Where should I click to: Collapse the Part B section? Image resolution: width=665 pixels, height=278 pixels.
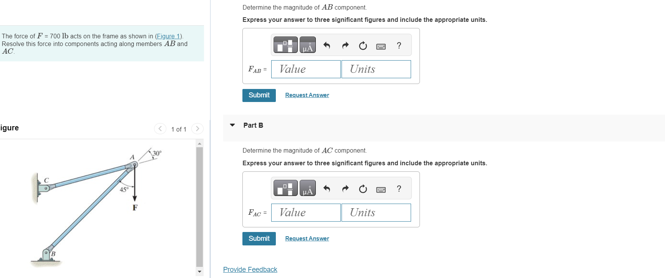(232, 125)
